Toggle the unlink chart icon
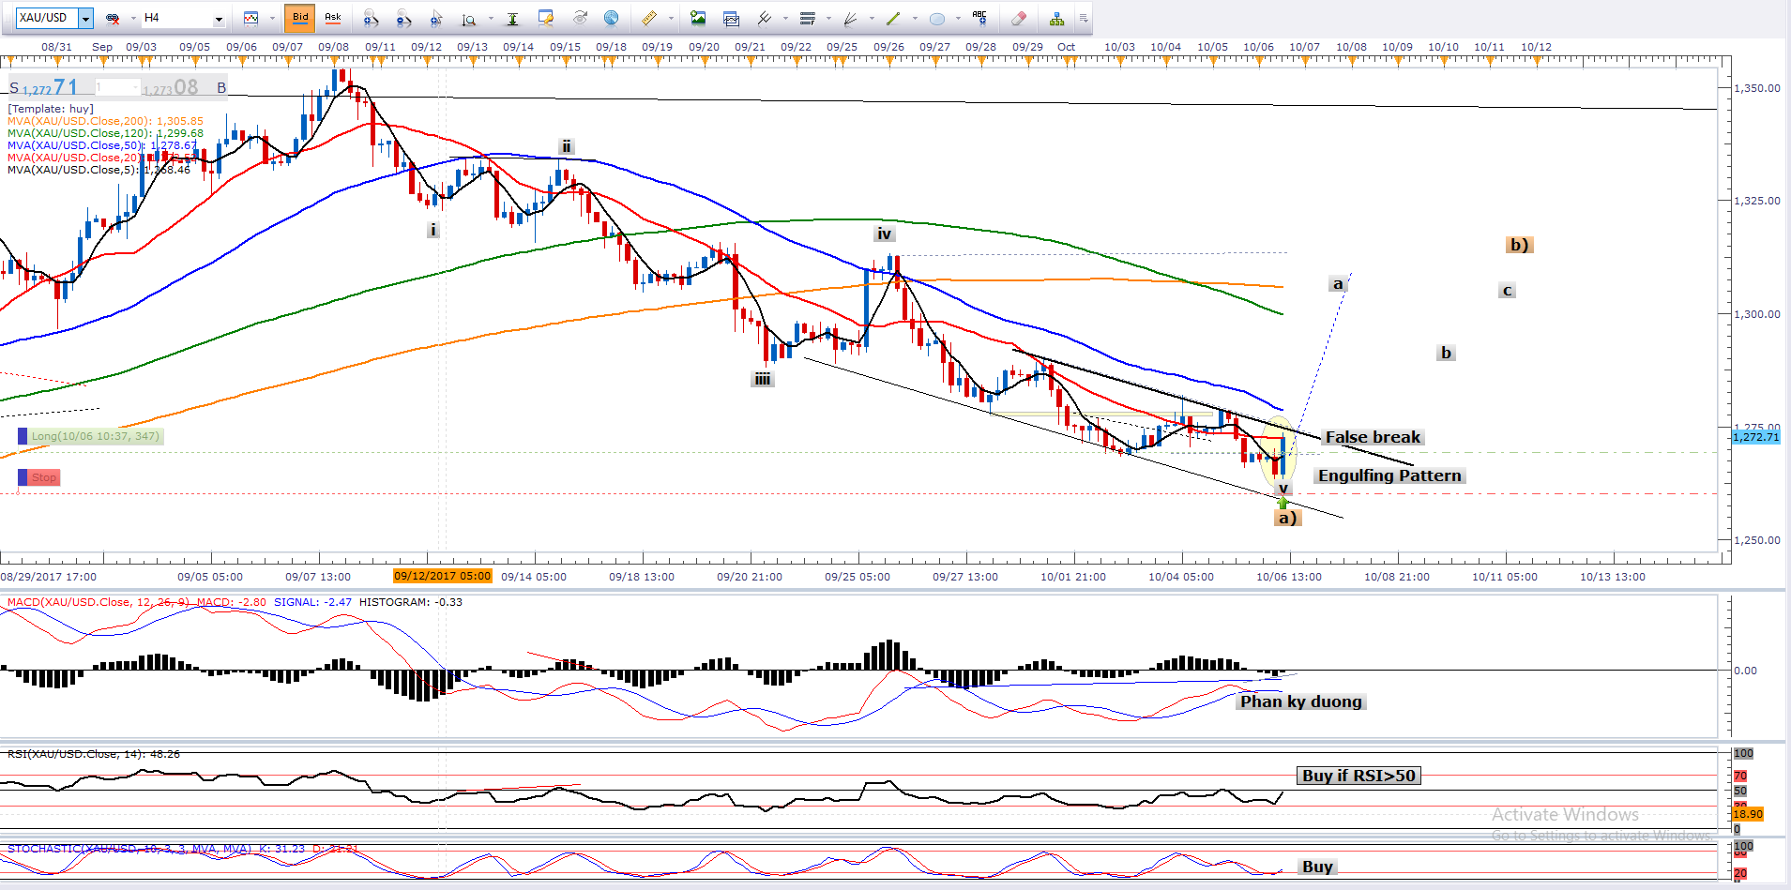The height and width of the screenshot is (890, 1791). pos(113,18)
